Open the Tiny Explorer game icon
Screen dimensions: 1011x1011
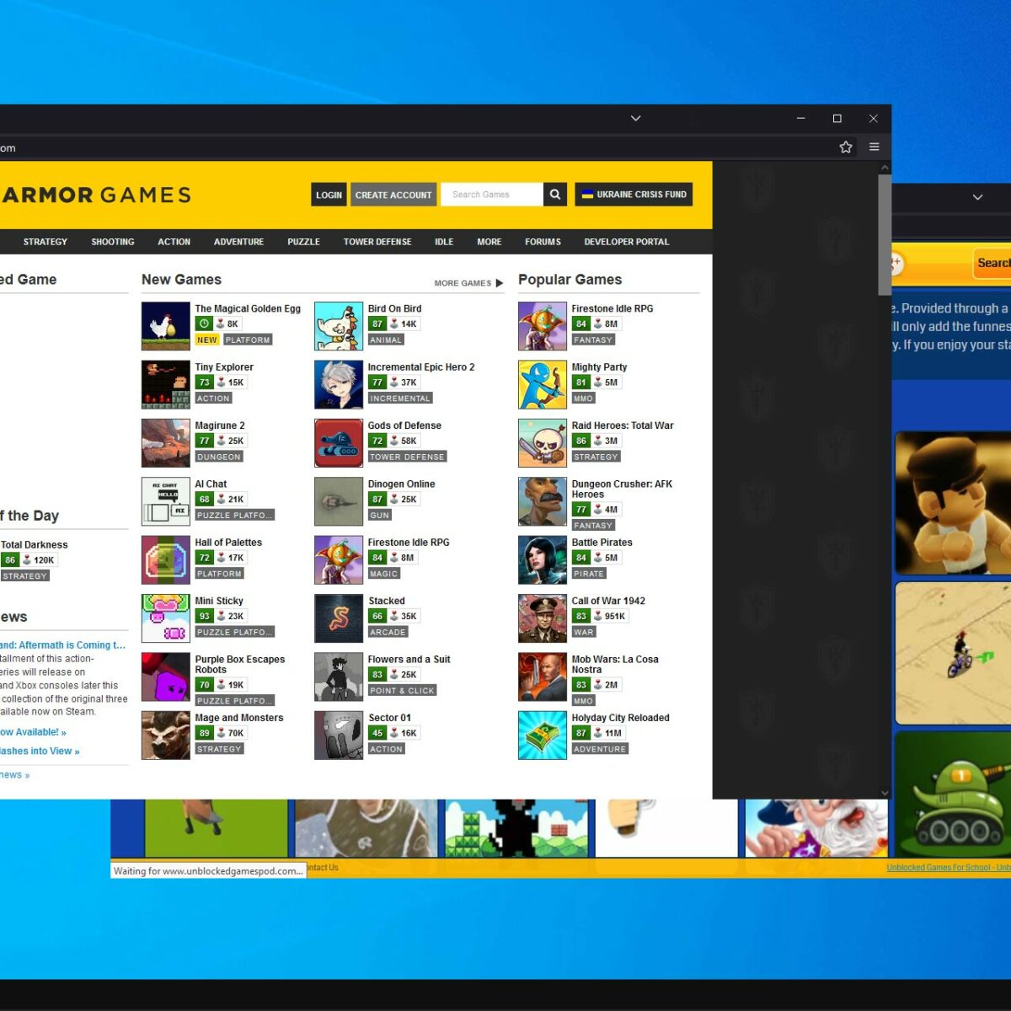[x=165, y=384]
